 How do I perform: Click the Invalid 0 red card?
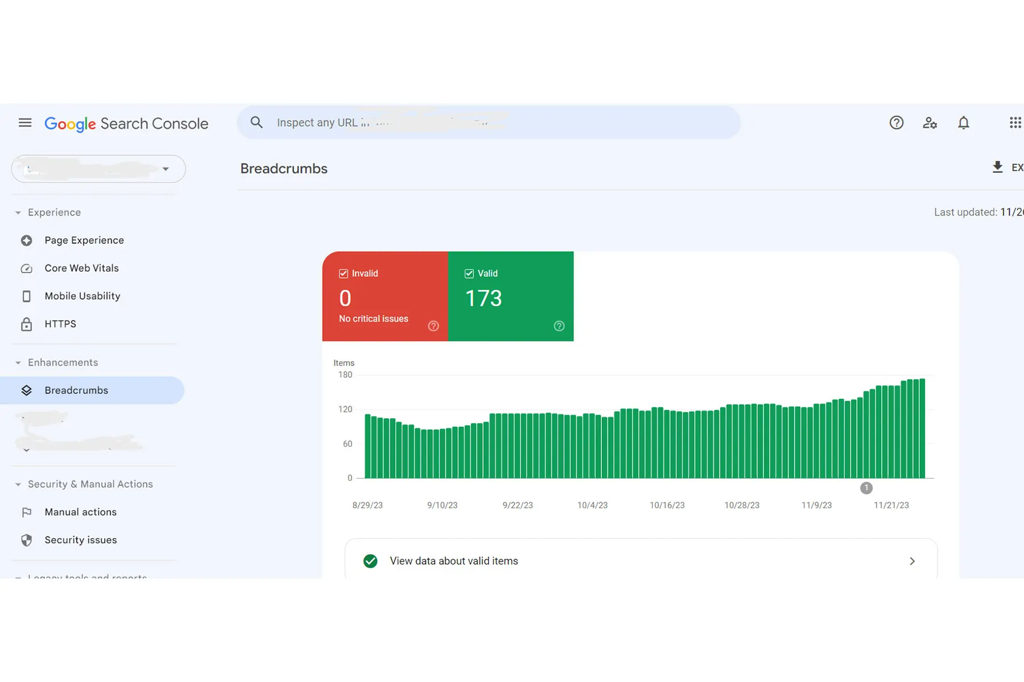tap(385, 296)
